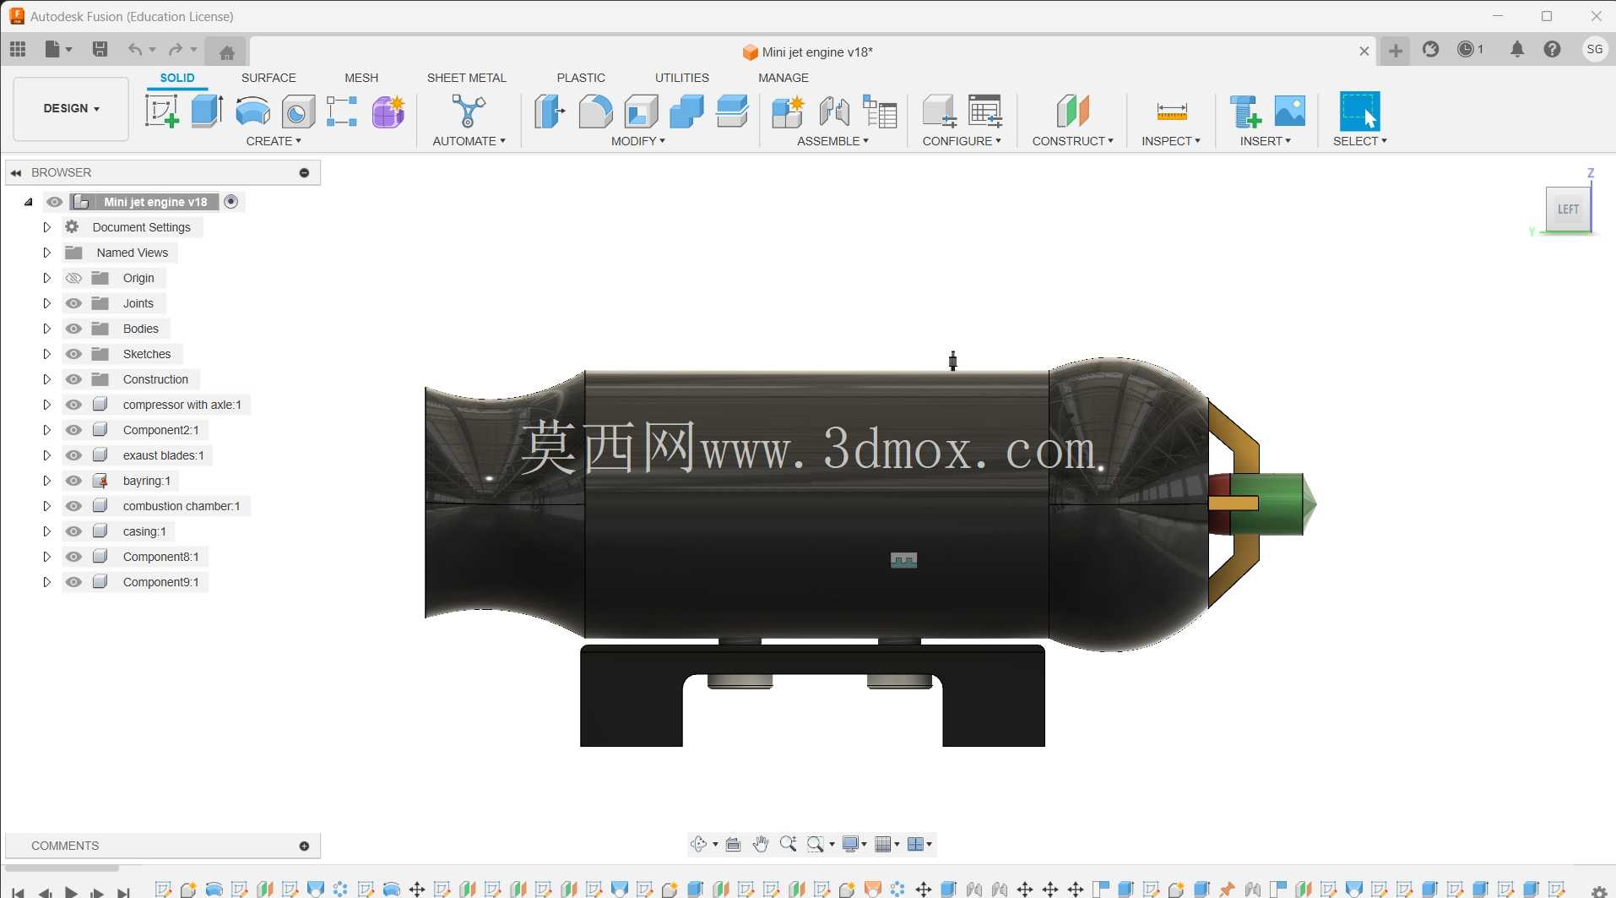Open the SG user profile menu
This screenshot has height=898, width=1616.
pyautogui.click(x=1594, y=49)
